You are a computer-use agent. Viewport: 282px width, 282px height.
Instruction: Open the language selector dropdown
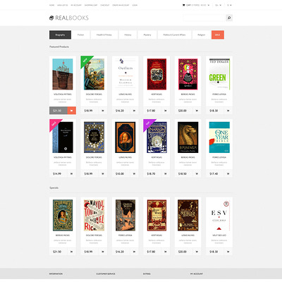pos(219,5)
